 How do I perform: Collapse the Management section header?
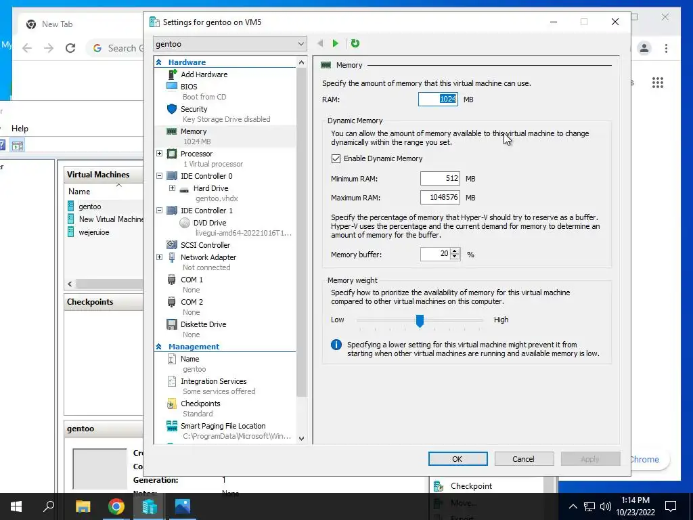click(158, 347)
